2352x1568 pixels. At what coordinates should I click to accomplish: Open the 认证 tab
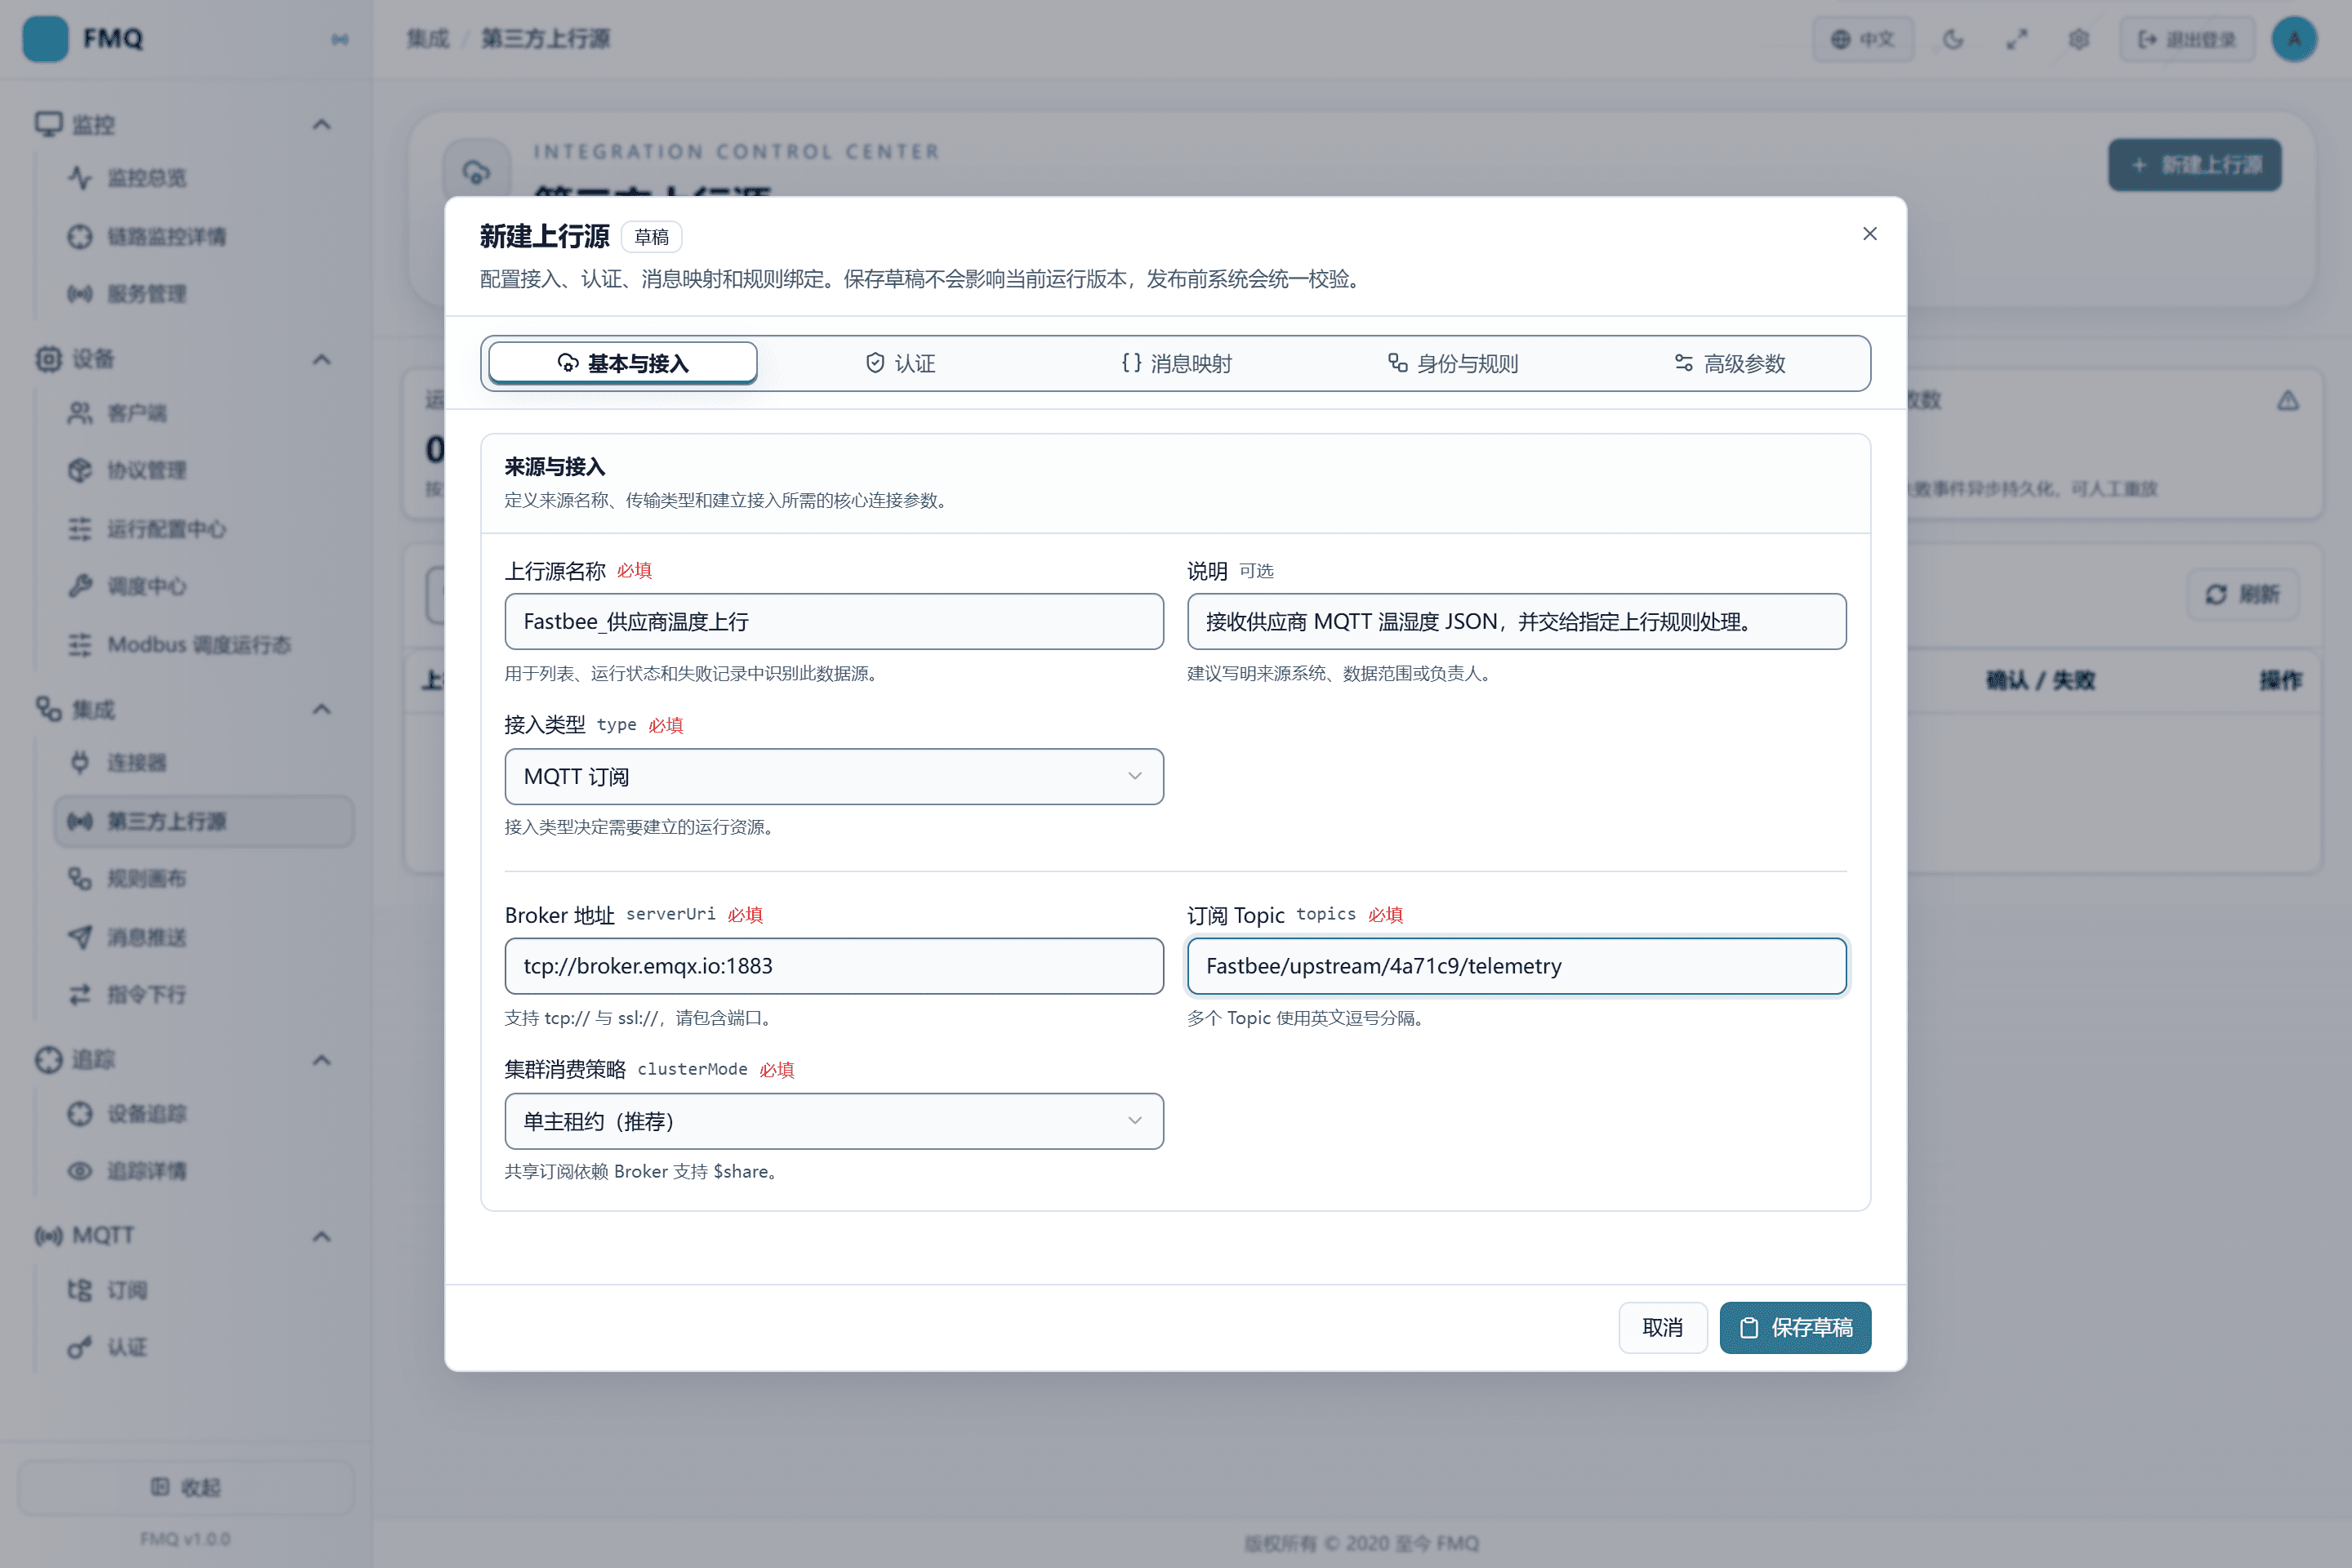900,363
